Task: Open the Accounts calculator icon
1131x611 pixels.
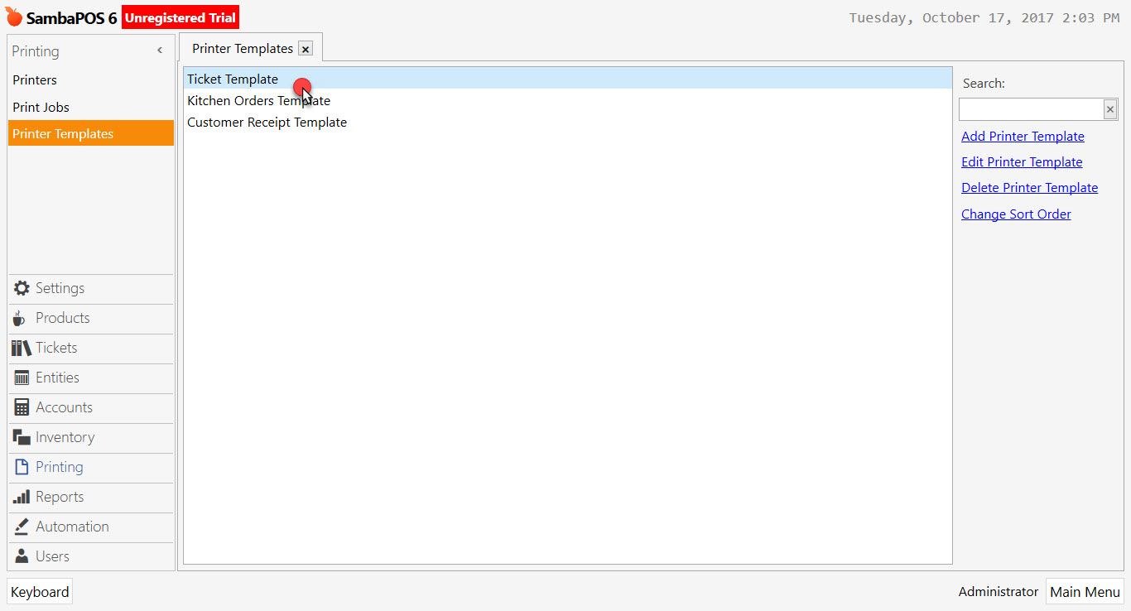Action: pyautogui.click(x=20, y=407)
